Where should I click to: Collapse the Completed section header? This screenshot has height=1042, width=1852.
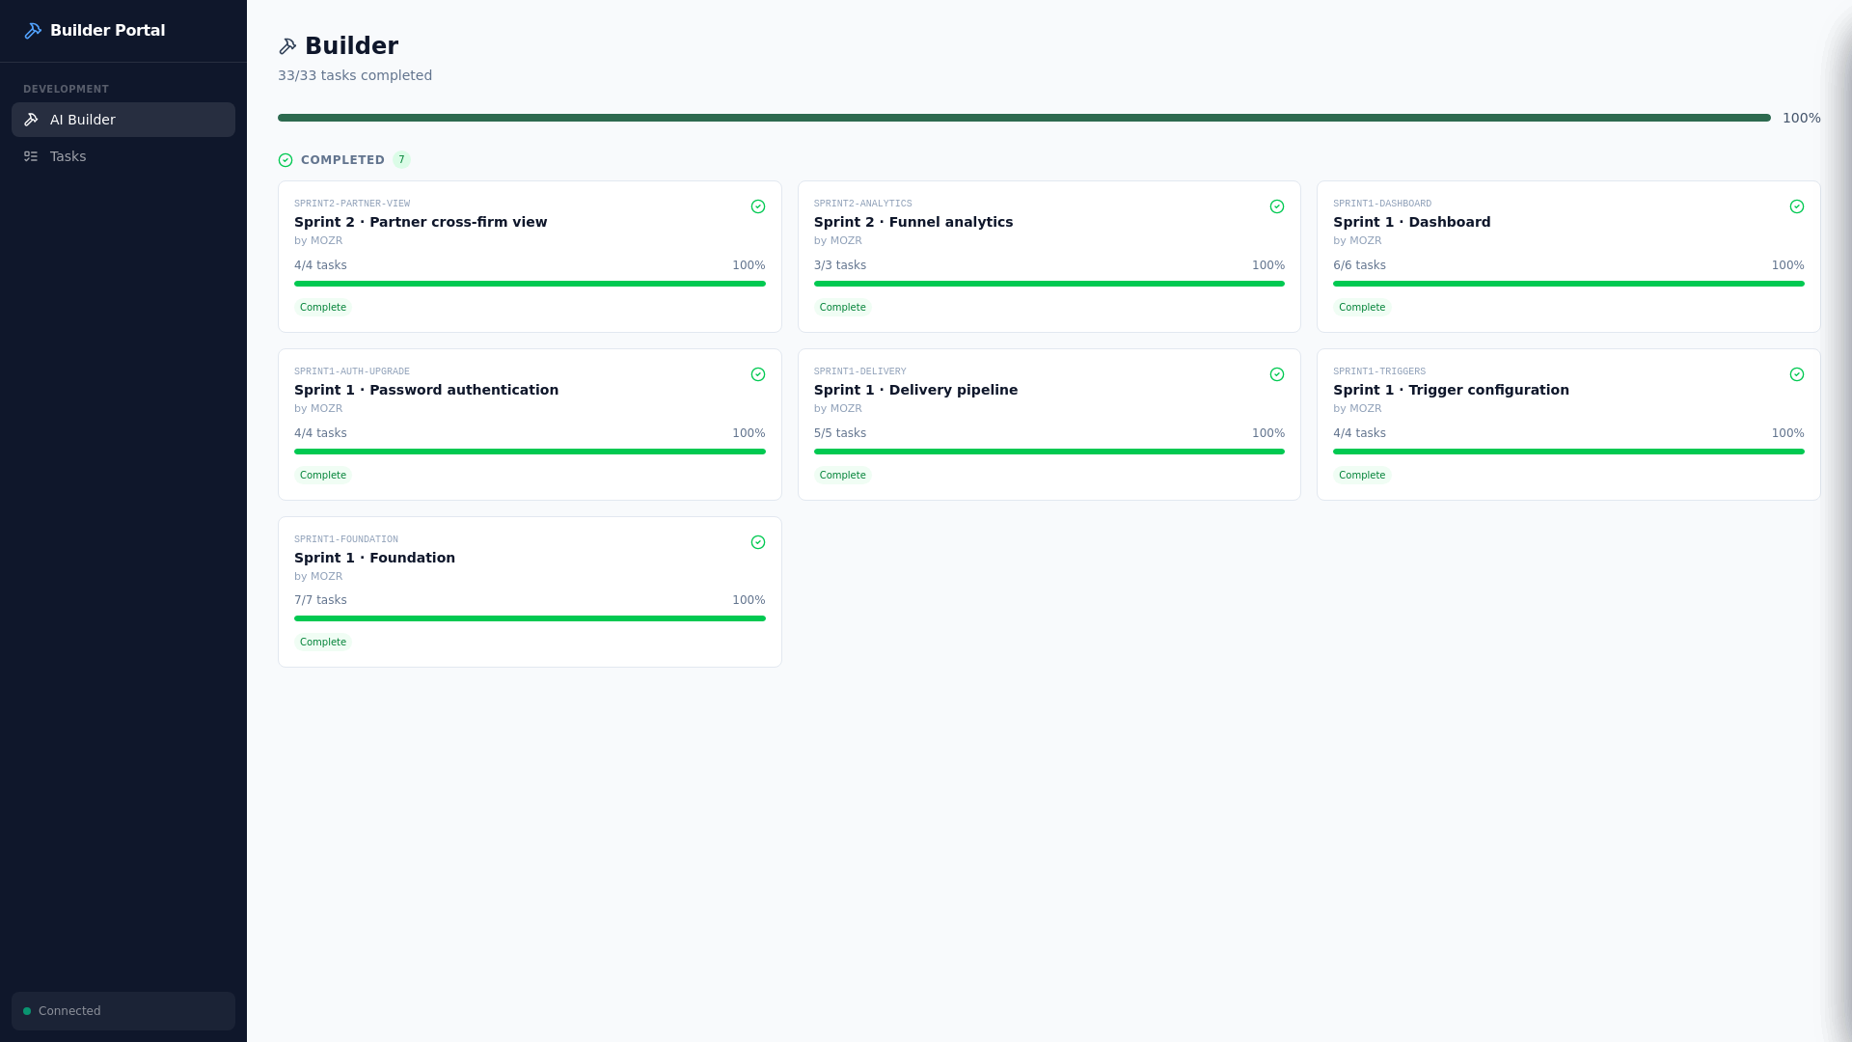coord(341,160)
